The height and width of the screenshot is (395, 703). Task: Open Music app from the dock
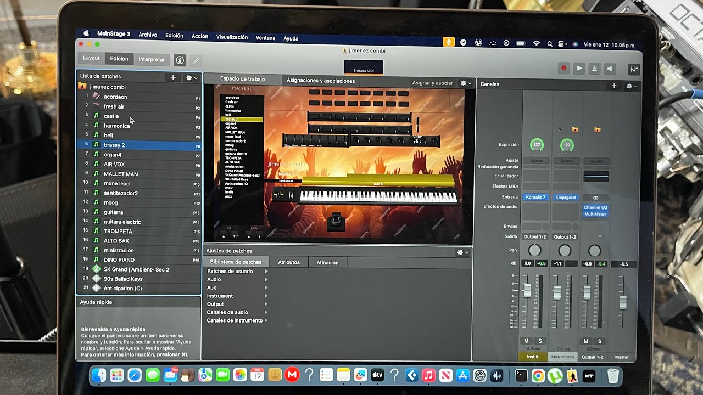tap(429, 376)
